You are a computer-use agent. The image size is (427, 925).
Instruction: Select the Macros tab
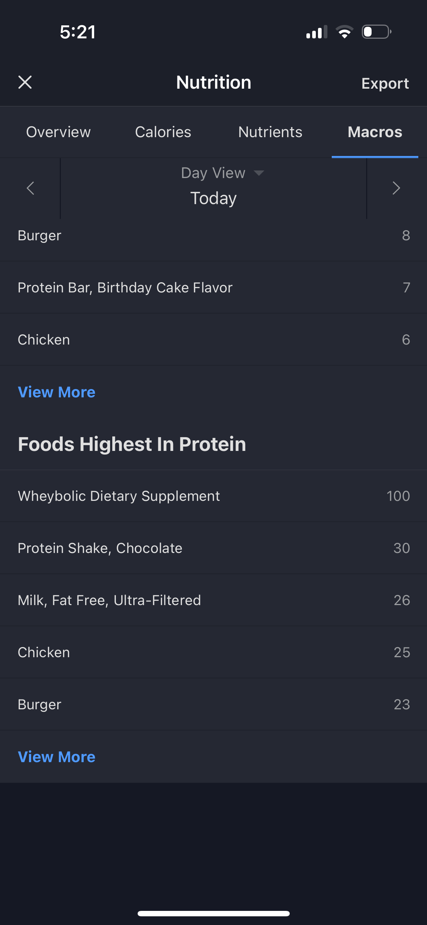click(375, 132)
